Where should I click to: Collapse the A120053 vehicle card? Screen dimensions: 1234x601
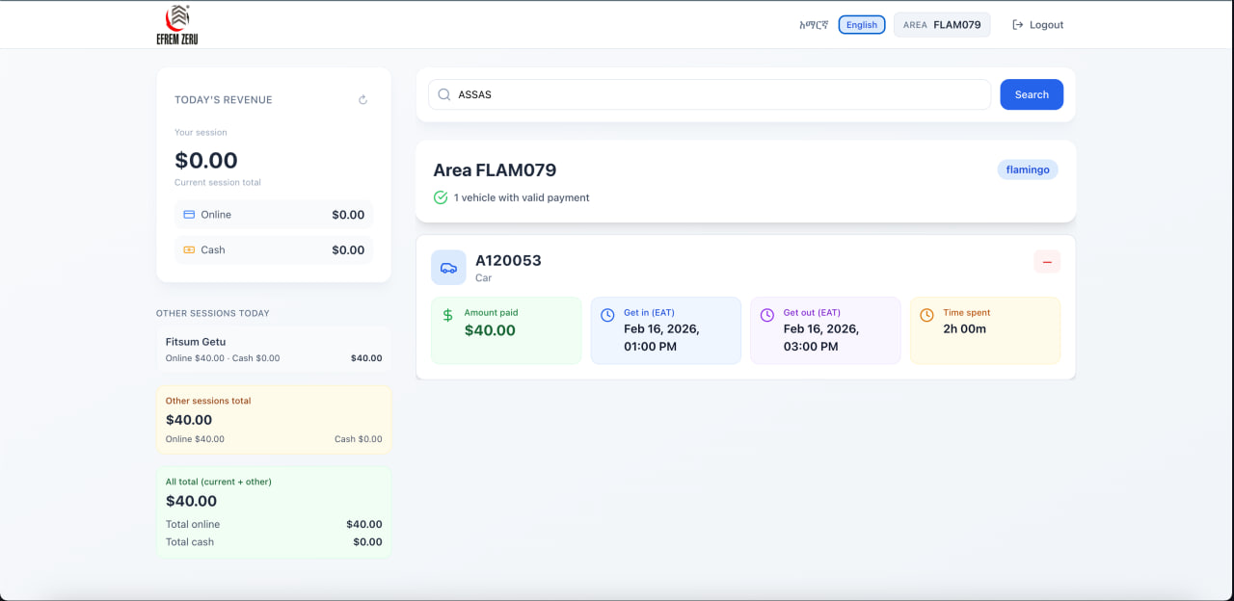[1047, 261]
